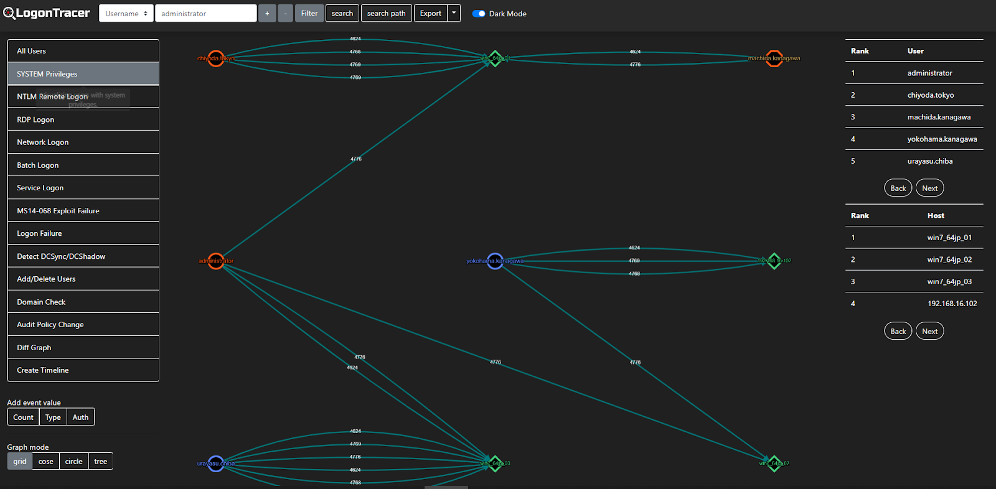This screenshot has height=489, width=996.
Task: Click the search path button
Action: point(387,13)
